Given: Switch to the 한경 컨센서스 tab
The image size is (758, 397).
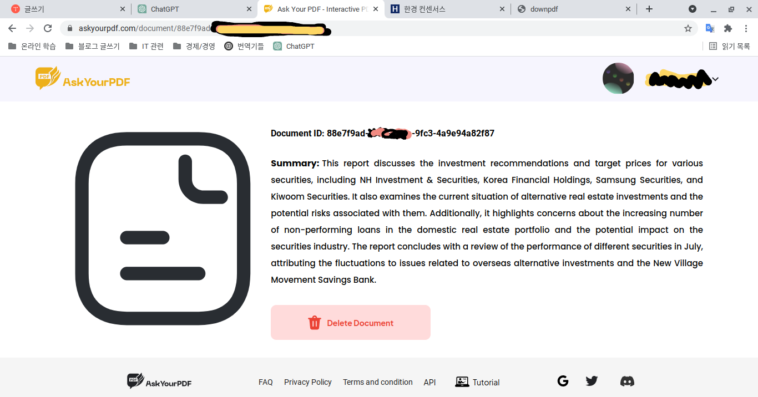Looking at the screenshot, I should (448, 9).
